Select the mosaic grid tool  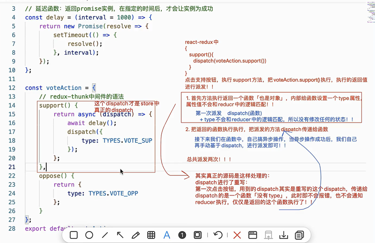click(151, 235)
